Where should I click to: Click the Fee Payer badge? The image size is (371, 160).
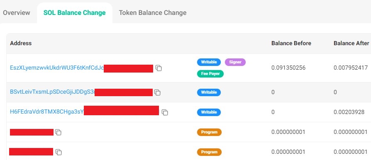pyautogui.click(x=210, y=74)
